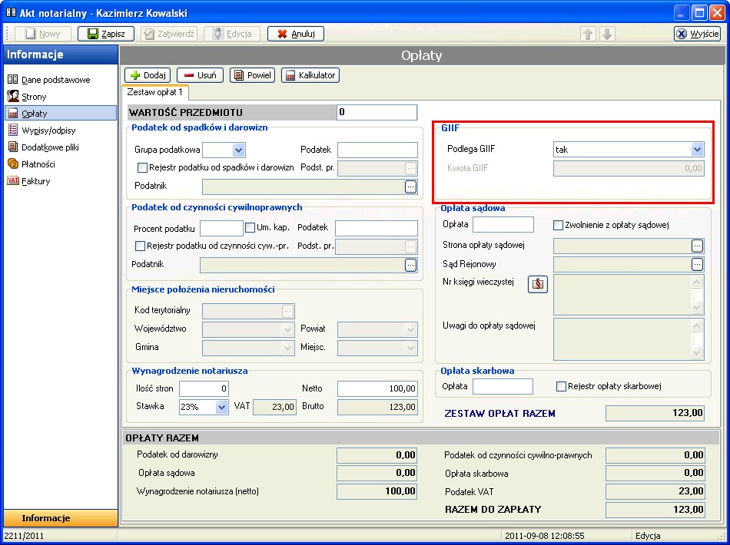
Task: Toggle Rejestr opłaty skarbowej checkbox
Action: [562, 386]
